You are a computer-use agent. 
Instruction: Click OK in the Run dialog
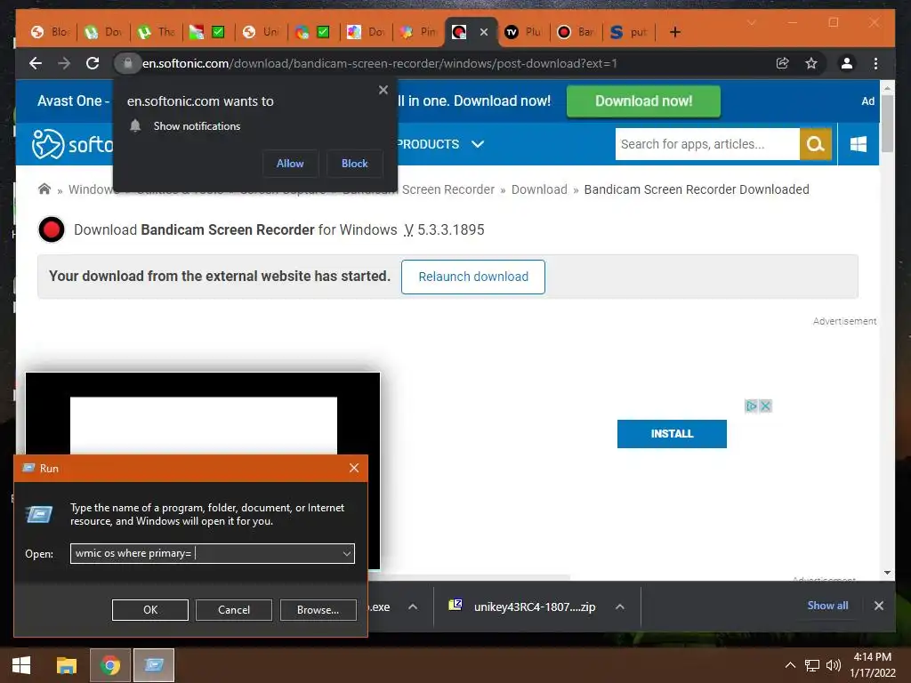coord(149,610)
